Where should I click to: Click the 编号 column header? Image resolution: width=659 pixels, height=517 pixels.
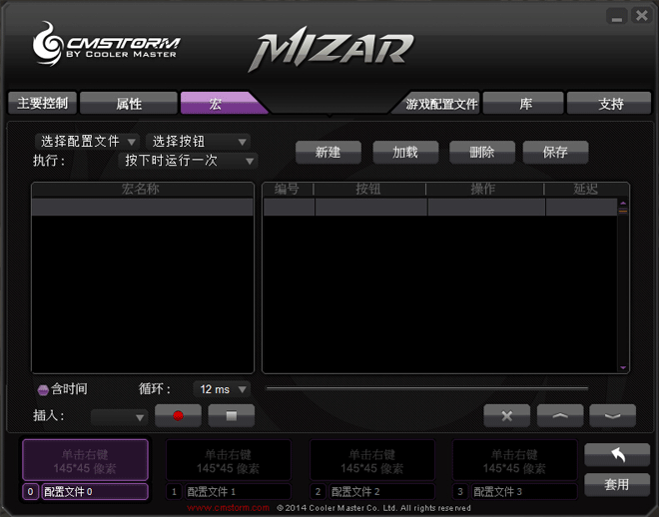[x=288, y=189]
